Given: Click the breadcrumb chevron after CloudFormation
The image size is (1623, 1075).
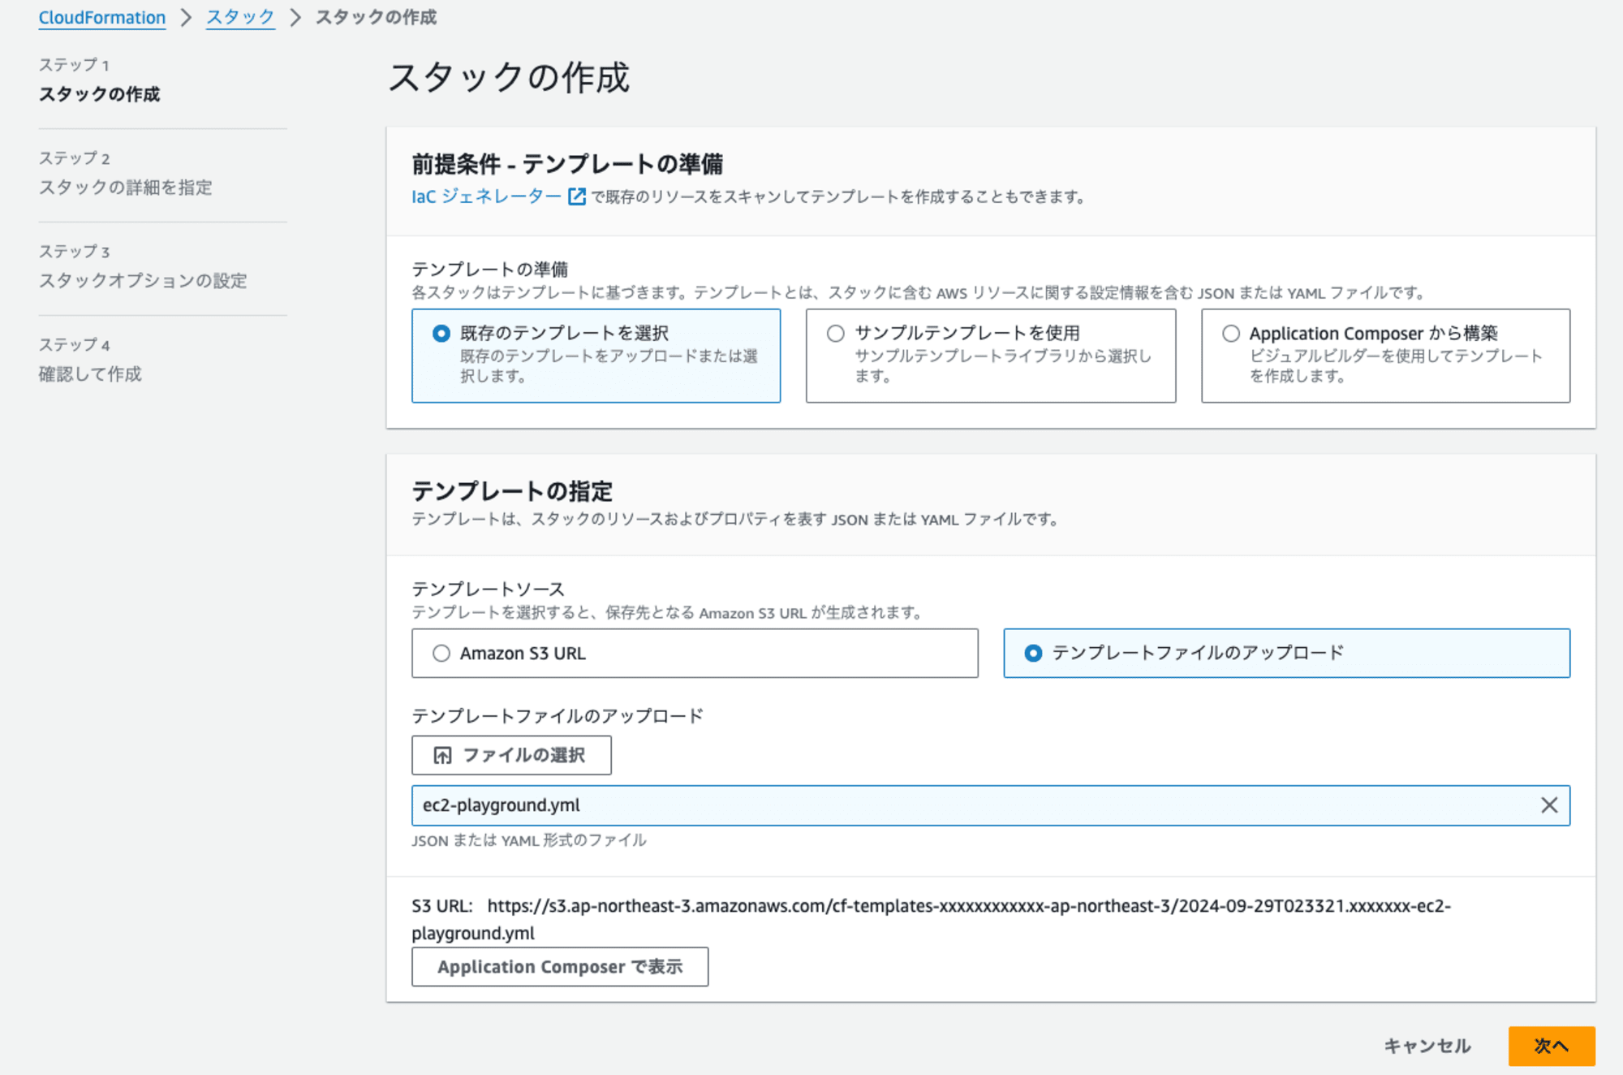Looking at the screenshot, I should pyautogui.click(x=186, y=17).
